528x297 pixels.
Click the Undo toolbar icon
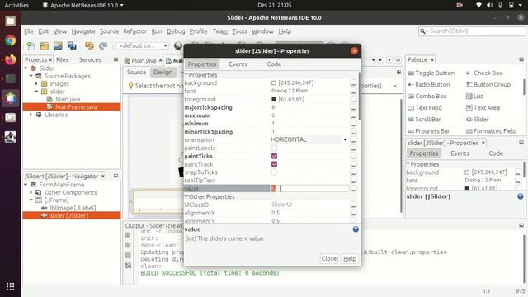point(89,46)
